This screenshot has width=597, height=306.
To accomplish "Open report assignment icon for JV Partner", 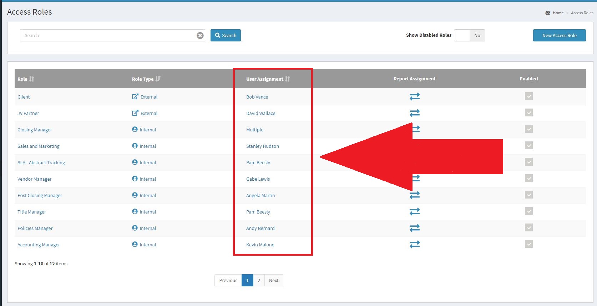I will [x=414, y=113].
